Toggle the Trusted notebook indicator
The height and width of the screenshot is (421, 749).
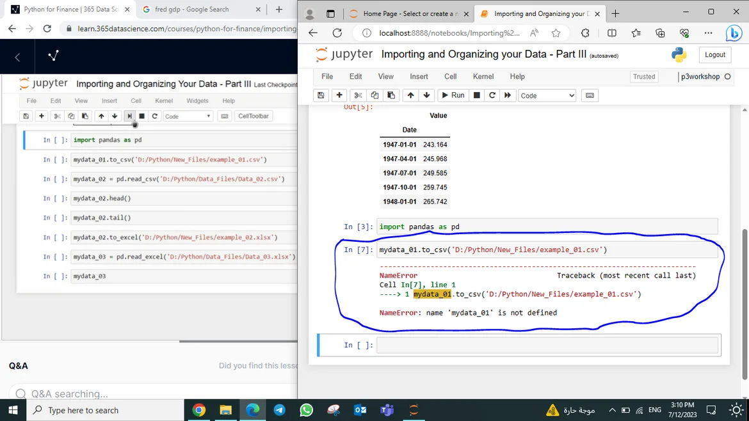click(x=643, y=77)
